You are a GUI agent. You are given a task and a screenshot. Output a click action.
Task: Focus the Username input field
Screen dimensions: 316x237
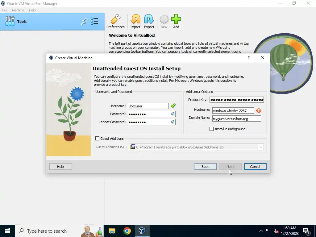click(148, 106)
